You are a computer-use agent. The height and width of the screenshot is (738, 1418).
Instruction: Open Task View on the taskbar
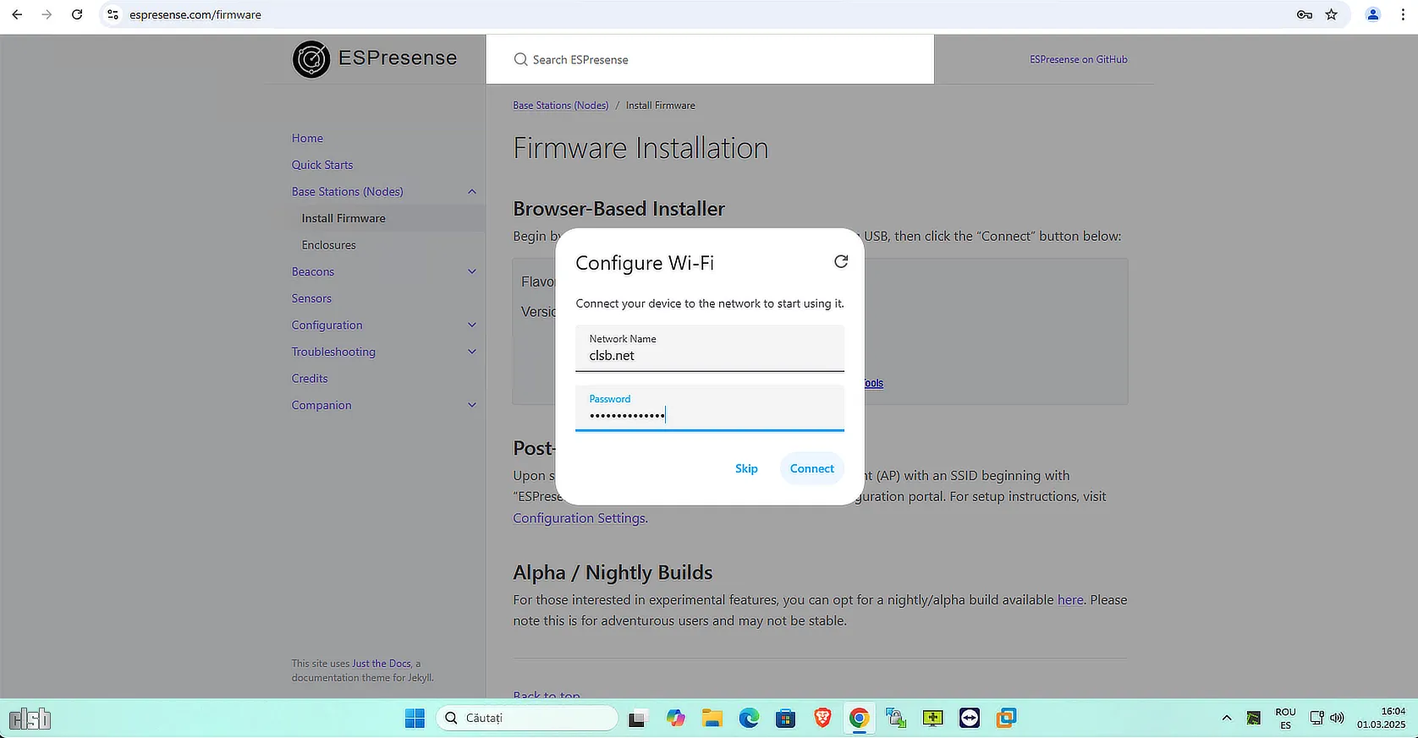tap(637, 719)
